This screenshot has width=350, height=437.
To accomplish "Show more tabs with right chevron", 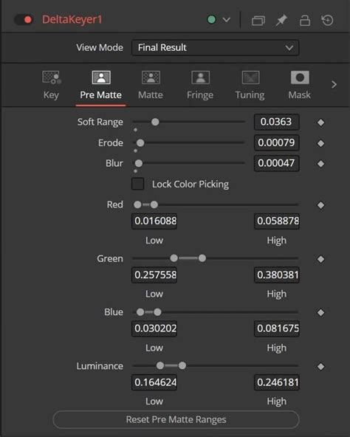I will [x=334, y=84].
